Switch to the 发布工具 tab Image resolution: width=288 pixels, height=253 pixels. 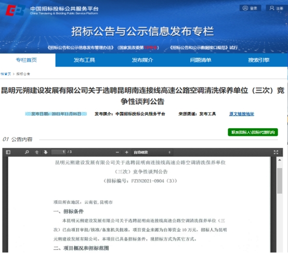pyautogui.click(x=84, y=60)
